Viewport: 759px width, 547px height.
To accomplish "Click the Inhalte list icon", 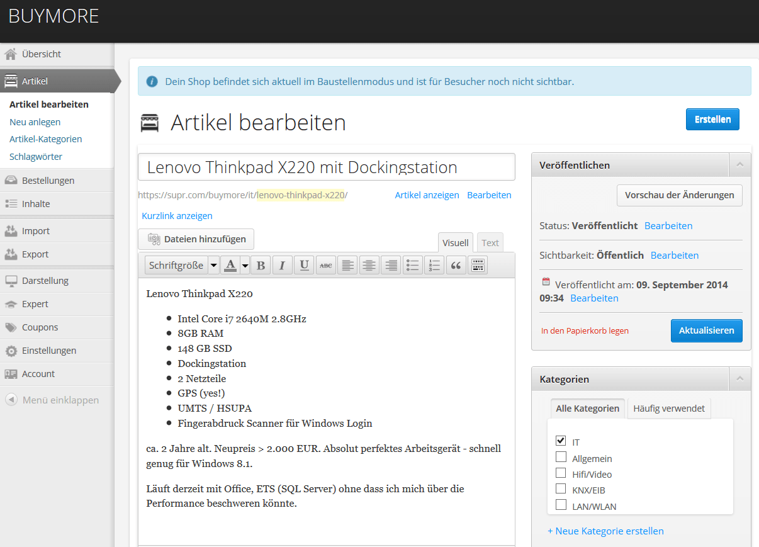I will [x=11, y=204].
